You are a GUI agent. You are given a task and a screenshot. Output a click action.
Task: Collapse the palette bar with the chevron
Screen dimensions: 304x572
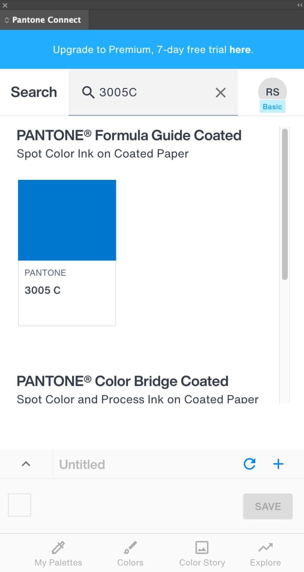tap(26, 464)
